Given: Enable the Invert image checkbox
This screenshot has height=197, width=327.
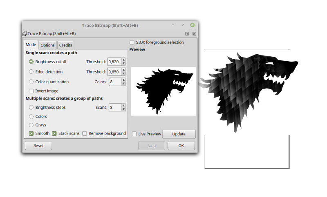Looking at the screenshot, I should click(31, 91).
